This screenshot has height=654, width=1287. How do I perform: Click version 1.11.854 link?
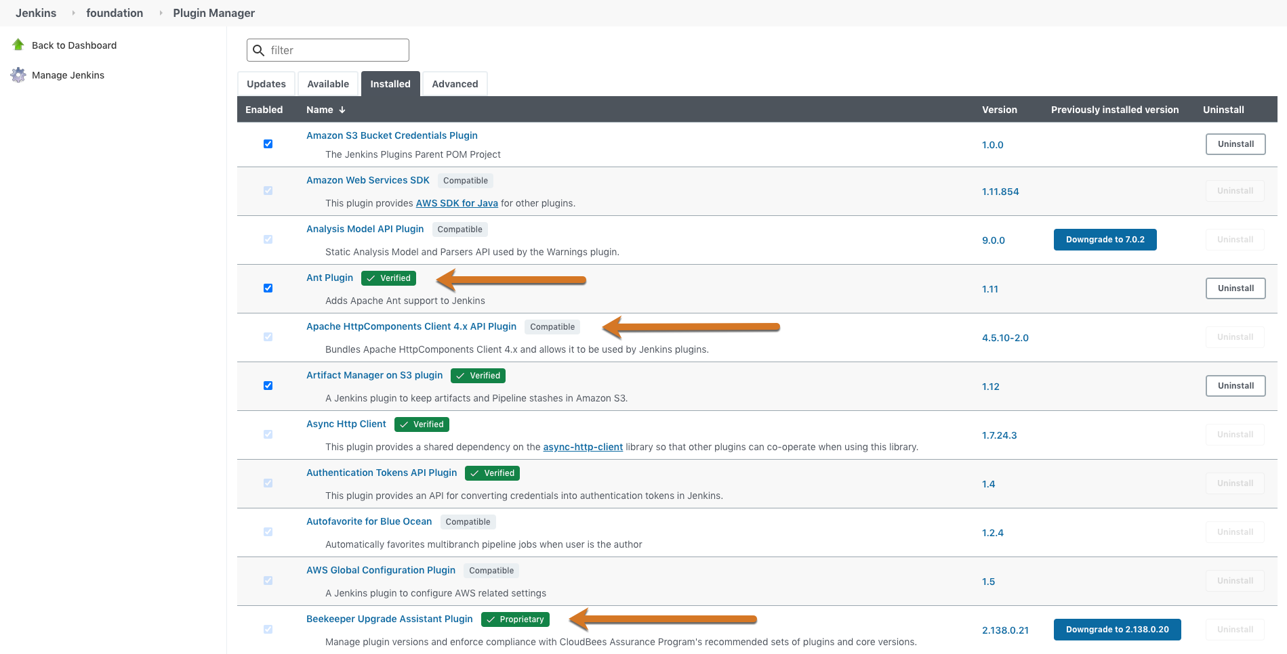point(1000,192)
